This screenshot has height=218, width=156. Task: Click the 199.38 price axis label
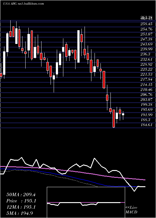[x=146, y=105]
